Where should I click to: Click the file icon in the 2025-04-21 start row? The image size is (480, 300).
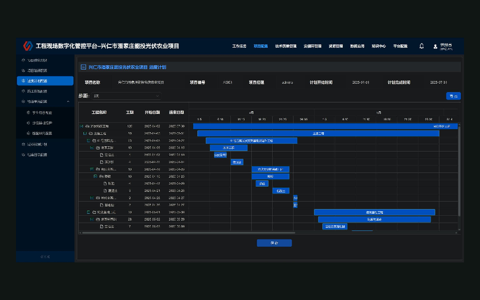point(105,191)
